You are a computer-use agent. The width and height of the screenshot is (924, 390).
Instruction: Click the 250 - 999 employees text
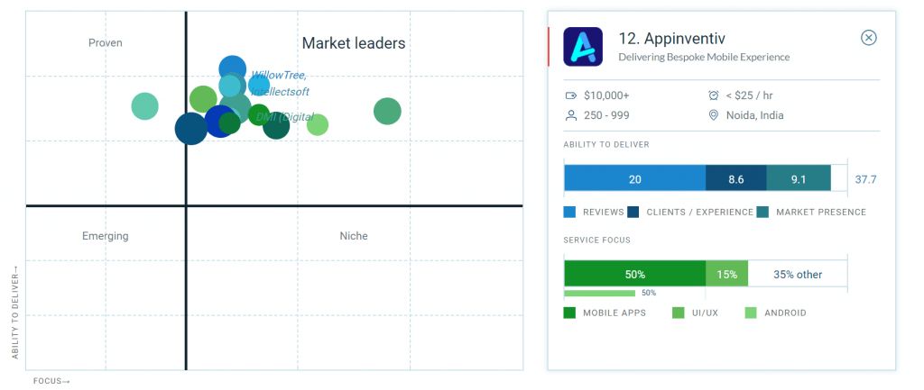pos(606,115)
